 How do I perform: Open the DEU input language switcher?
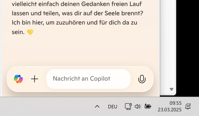(112, 107)
